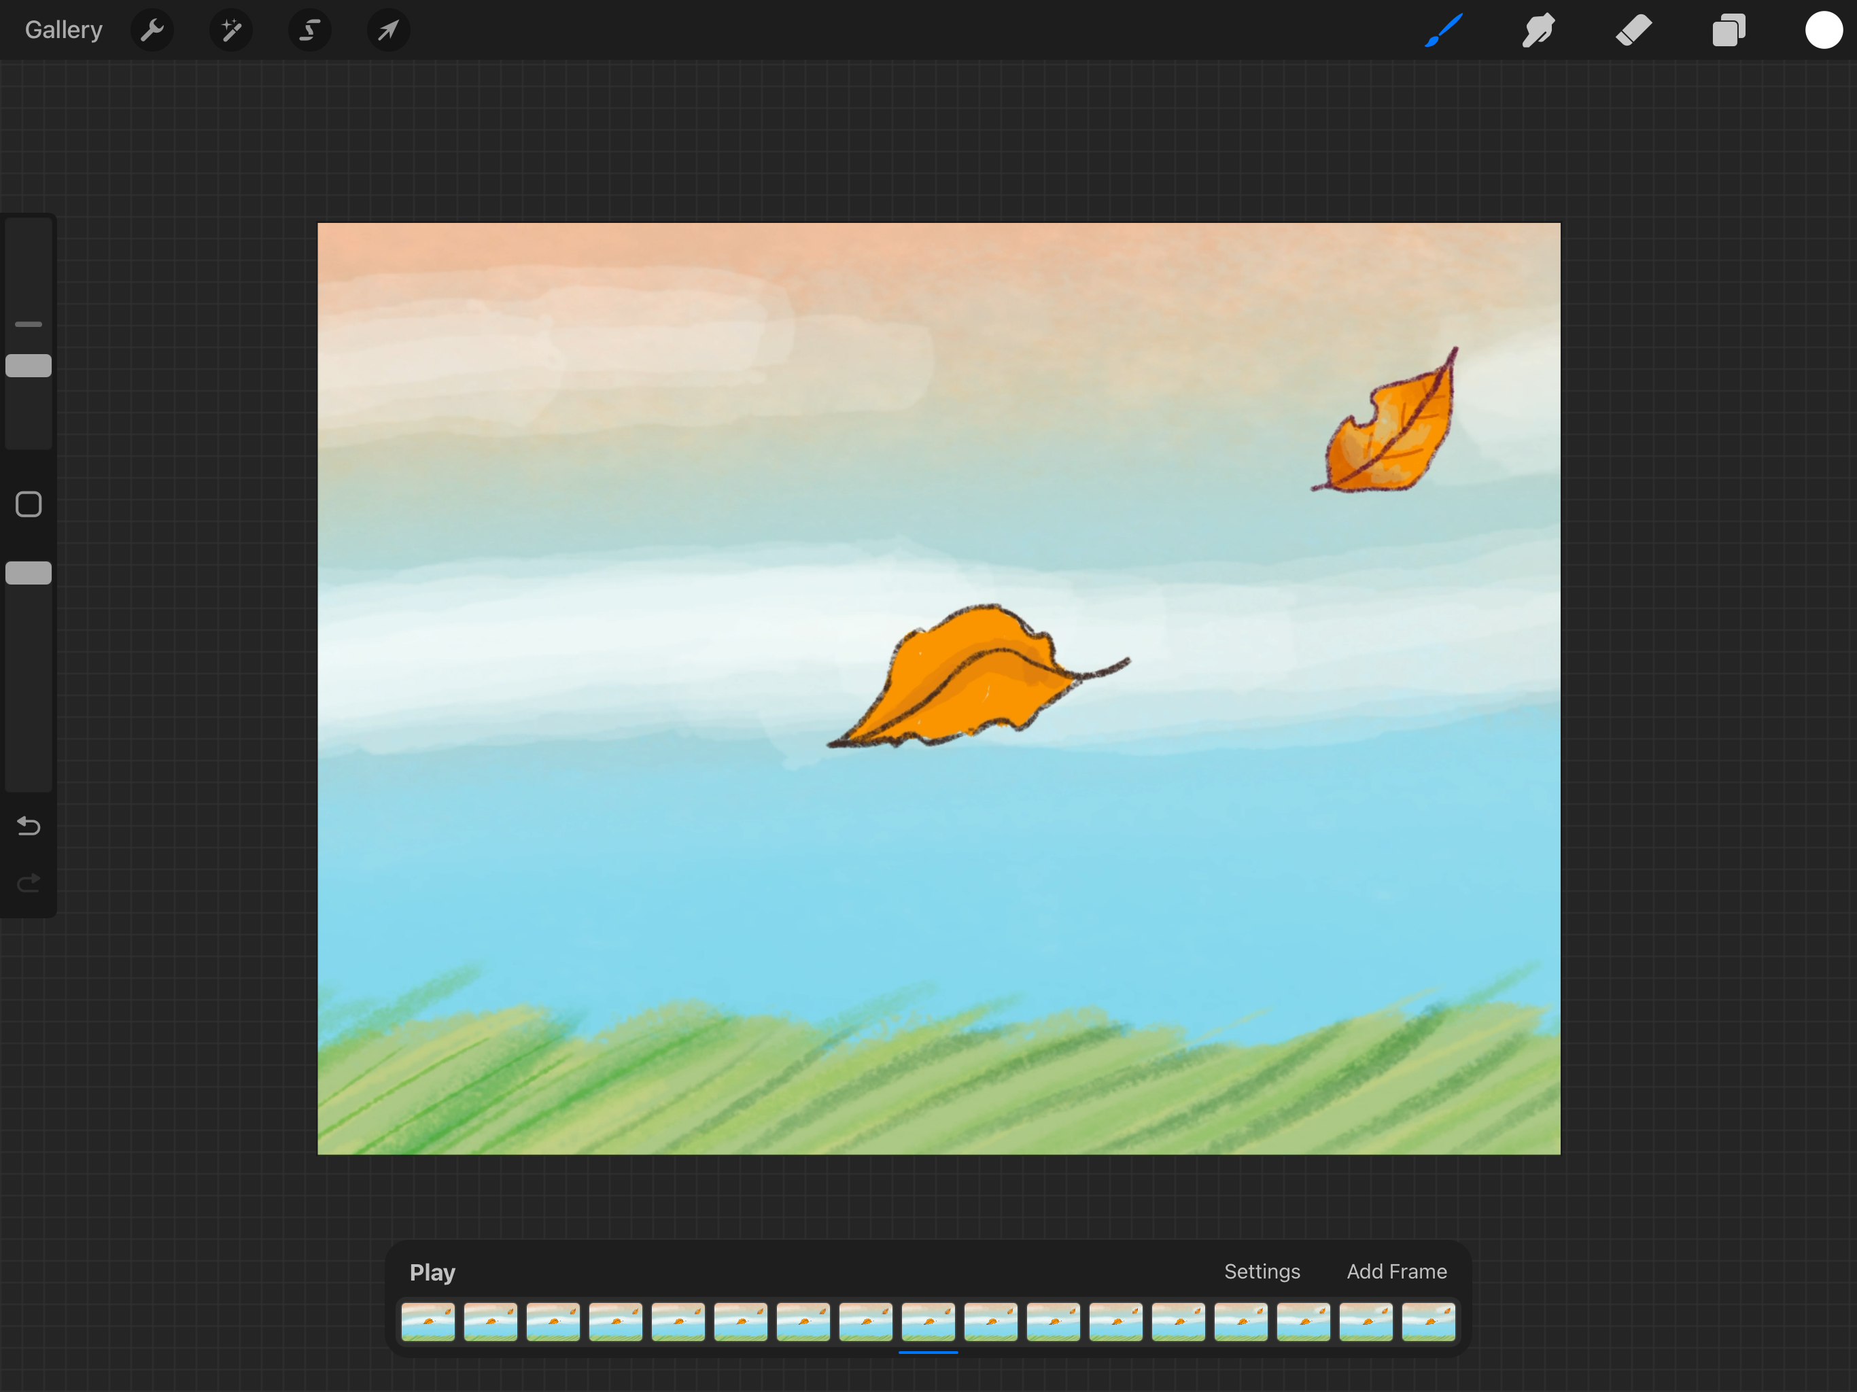Image resolution: width=1857 pixels, height=1392 pixels.
Task: Select the first frame in the timeline
Action: pos(428,1321)
